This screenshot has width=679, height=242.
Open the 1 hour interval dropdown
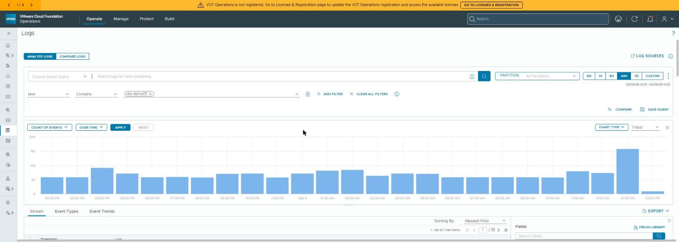(x=645, y=127)
